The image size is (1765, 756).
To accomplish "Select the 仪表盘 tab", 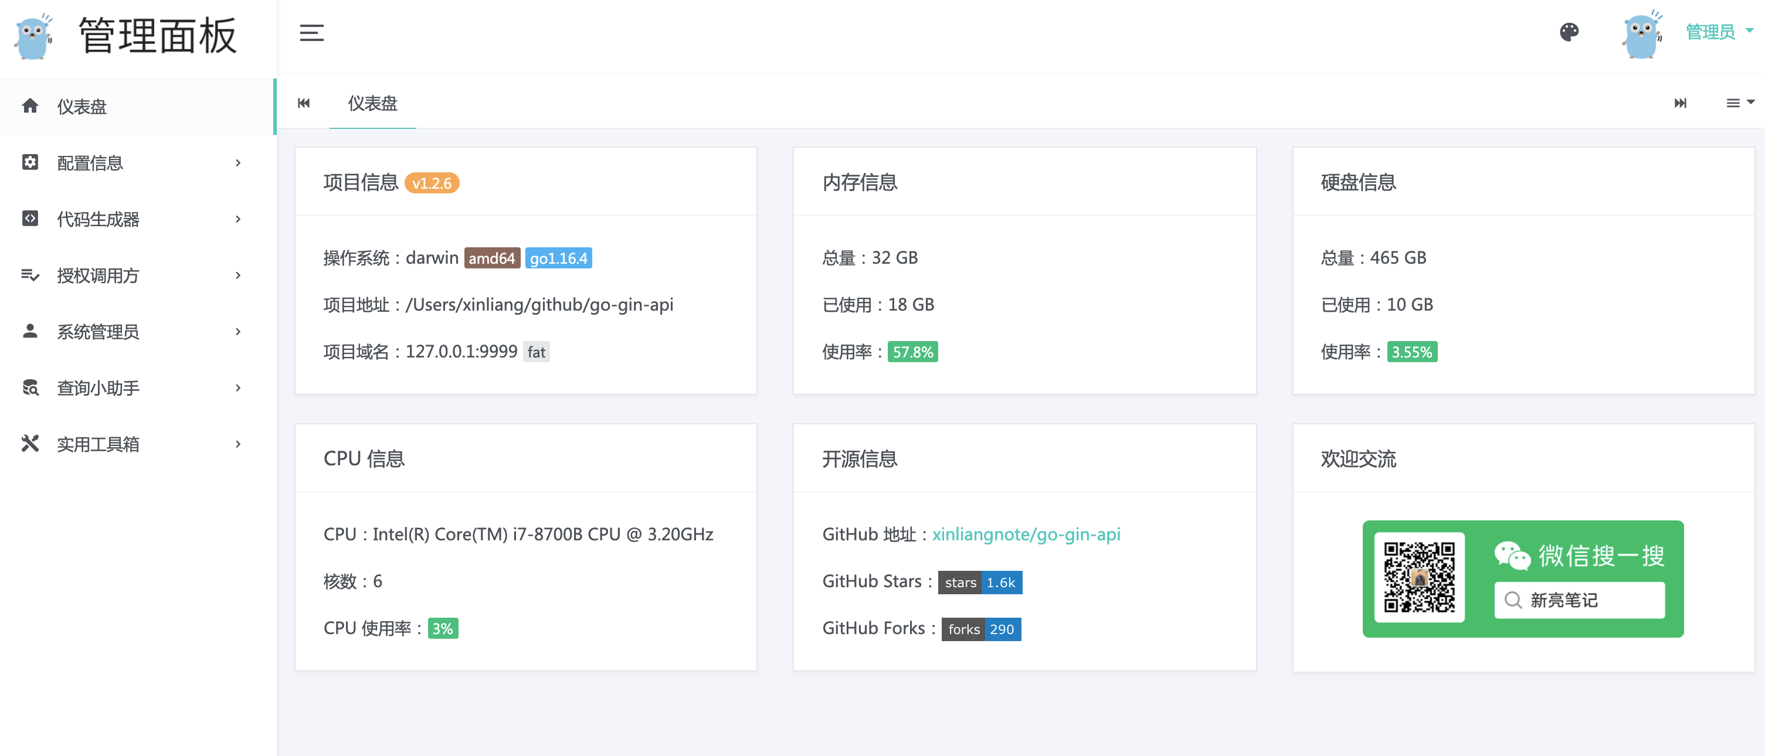I will (373, 103).
